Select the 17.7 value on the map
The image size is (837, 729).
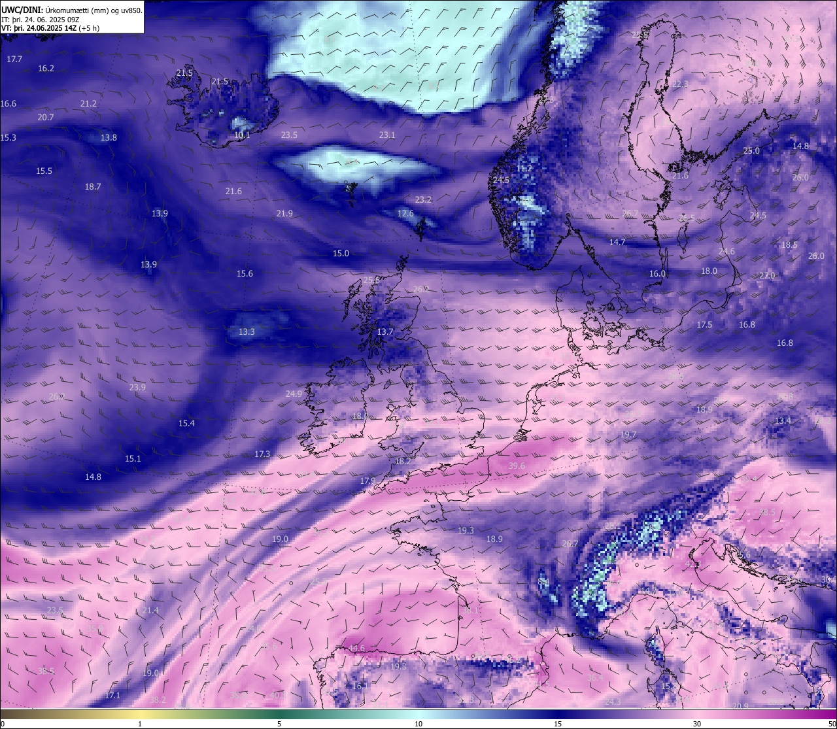14,59
